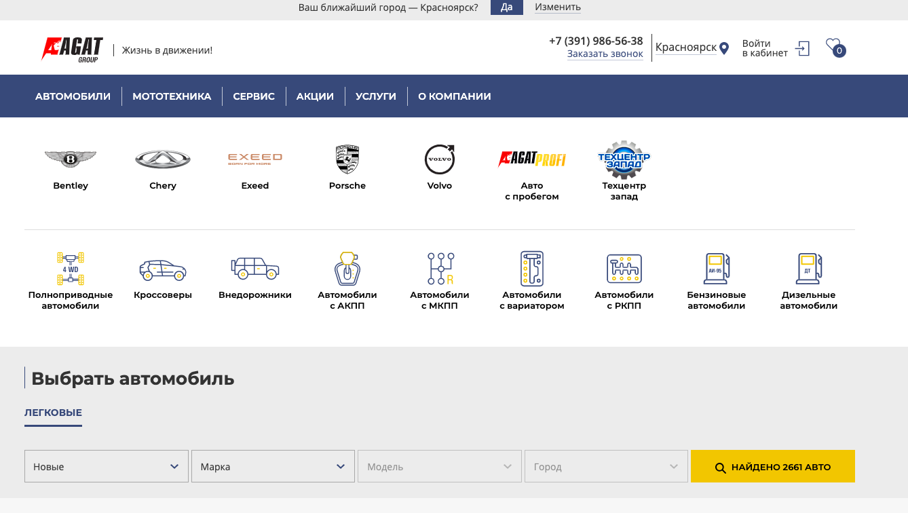This screenshot has width=908, height=513.
Task: Click the Выбрать автомобиль heading
Action: click(x=133, y=379)
